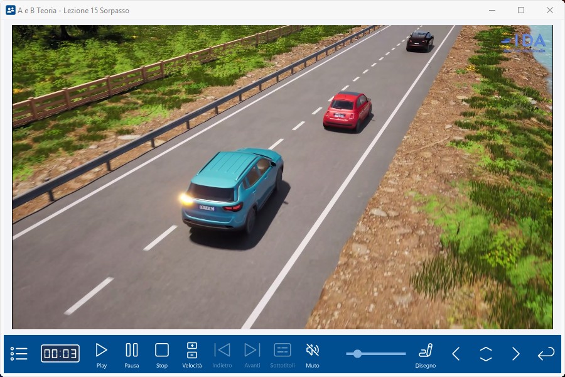Click the IDA logo watermark
Screen dimensions: 565x377
[x=524, y=41]
